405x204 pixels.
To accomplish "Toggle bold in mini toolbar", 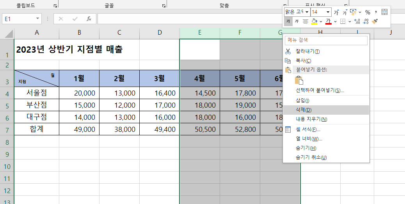I will [288, 21].
